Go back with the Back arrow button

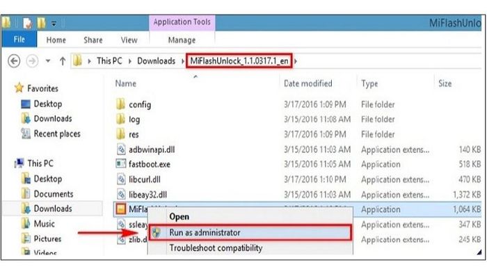click(x=14, y=61)
